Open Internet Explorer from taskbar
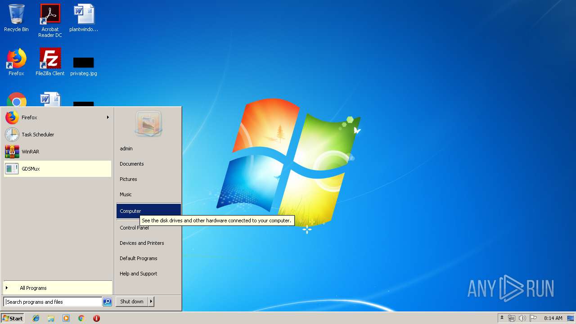 (36, 318)
